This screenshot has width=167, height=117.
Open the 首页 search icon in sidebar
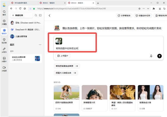pyautogui.click(x=4, y=13)
